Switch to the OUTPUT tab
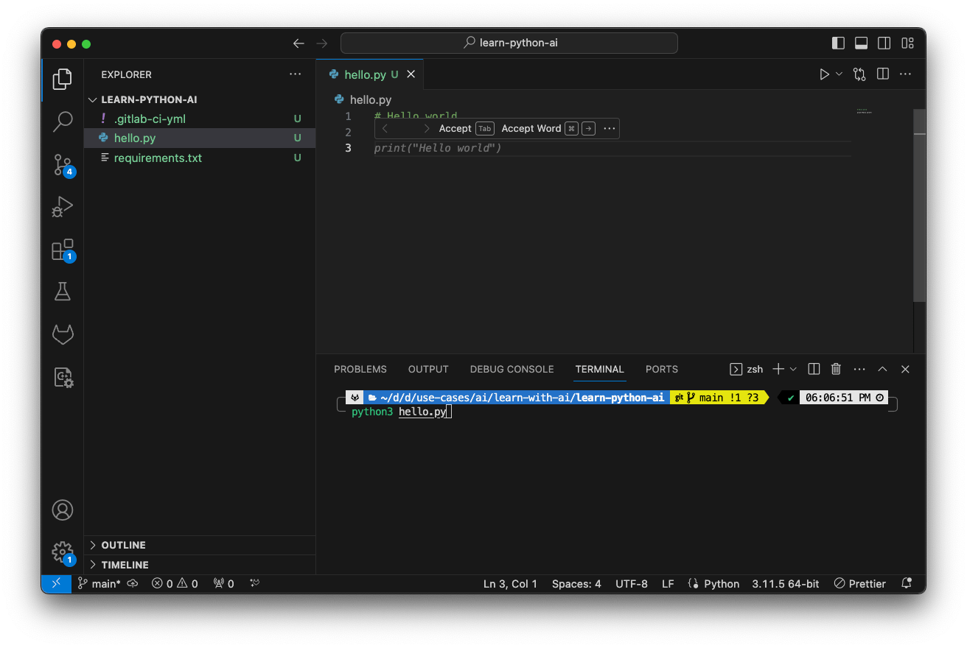The width and height of the screenshot is (967, 648). click(427, 369)
